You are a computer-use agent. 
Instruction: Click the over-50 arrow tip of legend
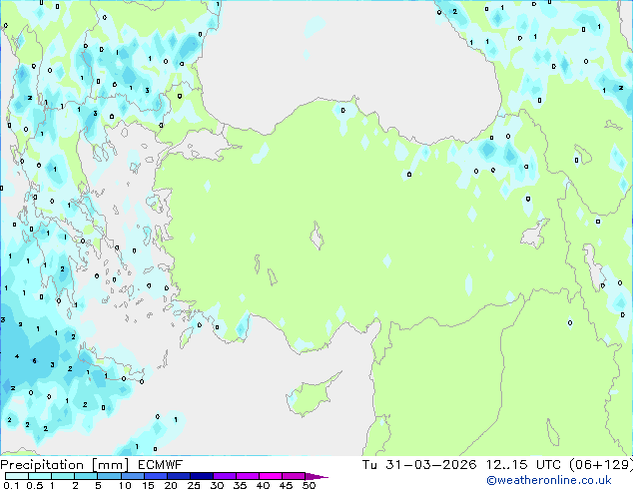pos(316,476)
